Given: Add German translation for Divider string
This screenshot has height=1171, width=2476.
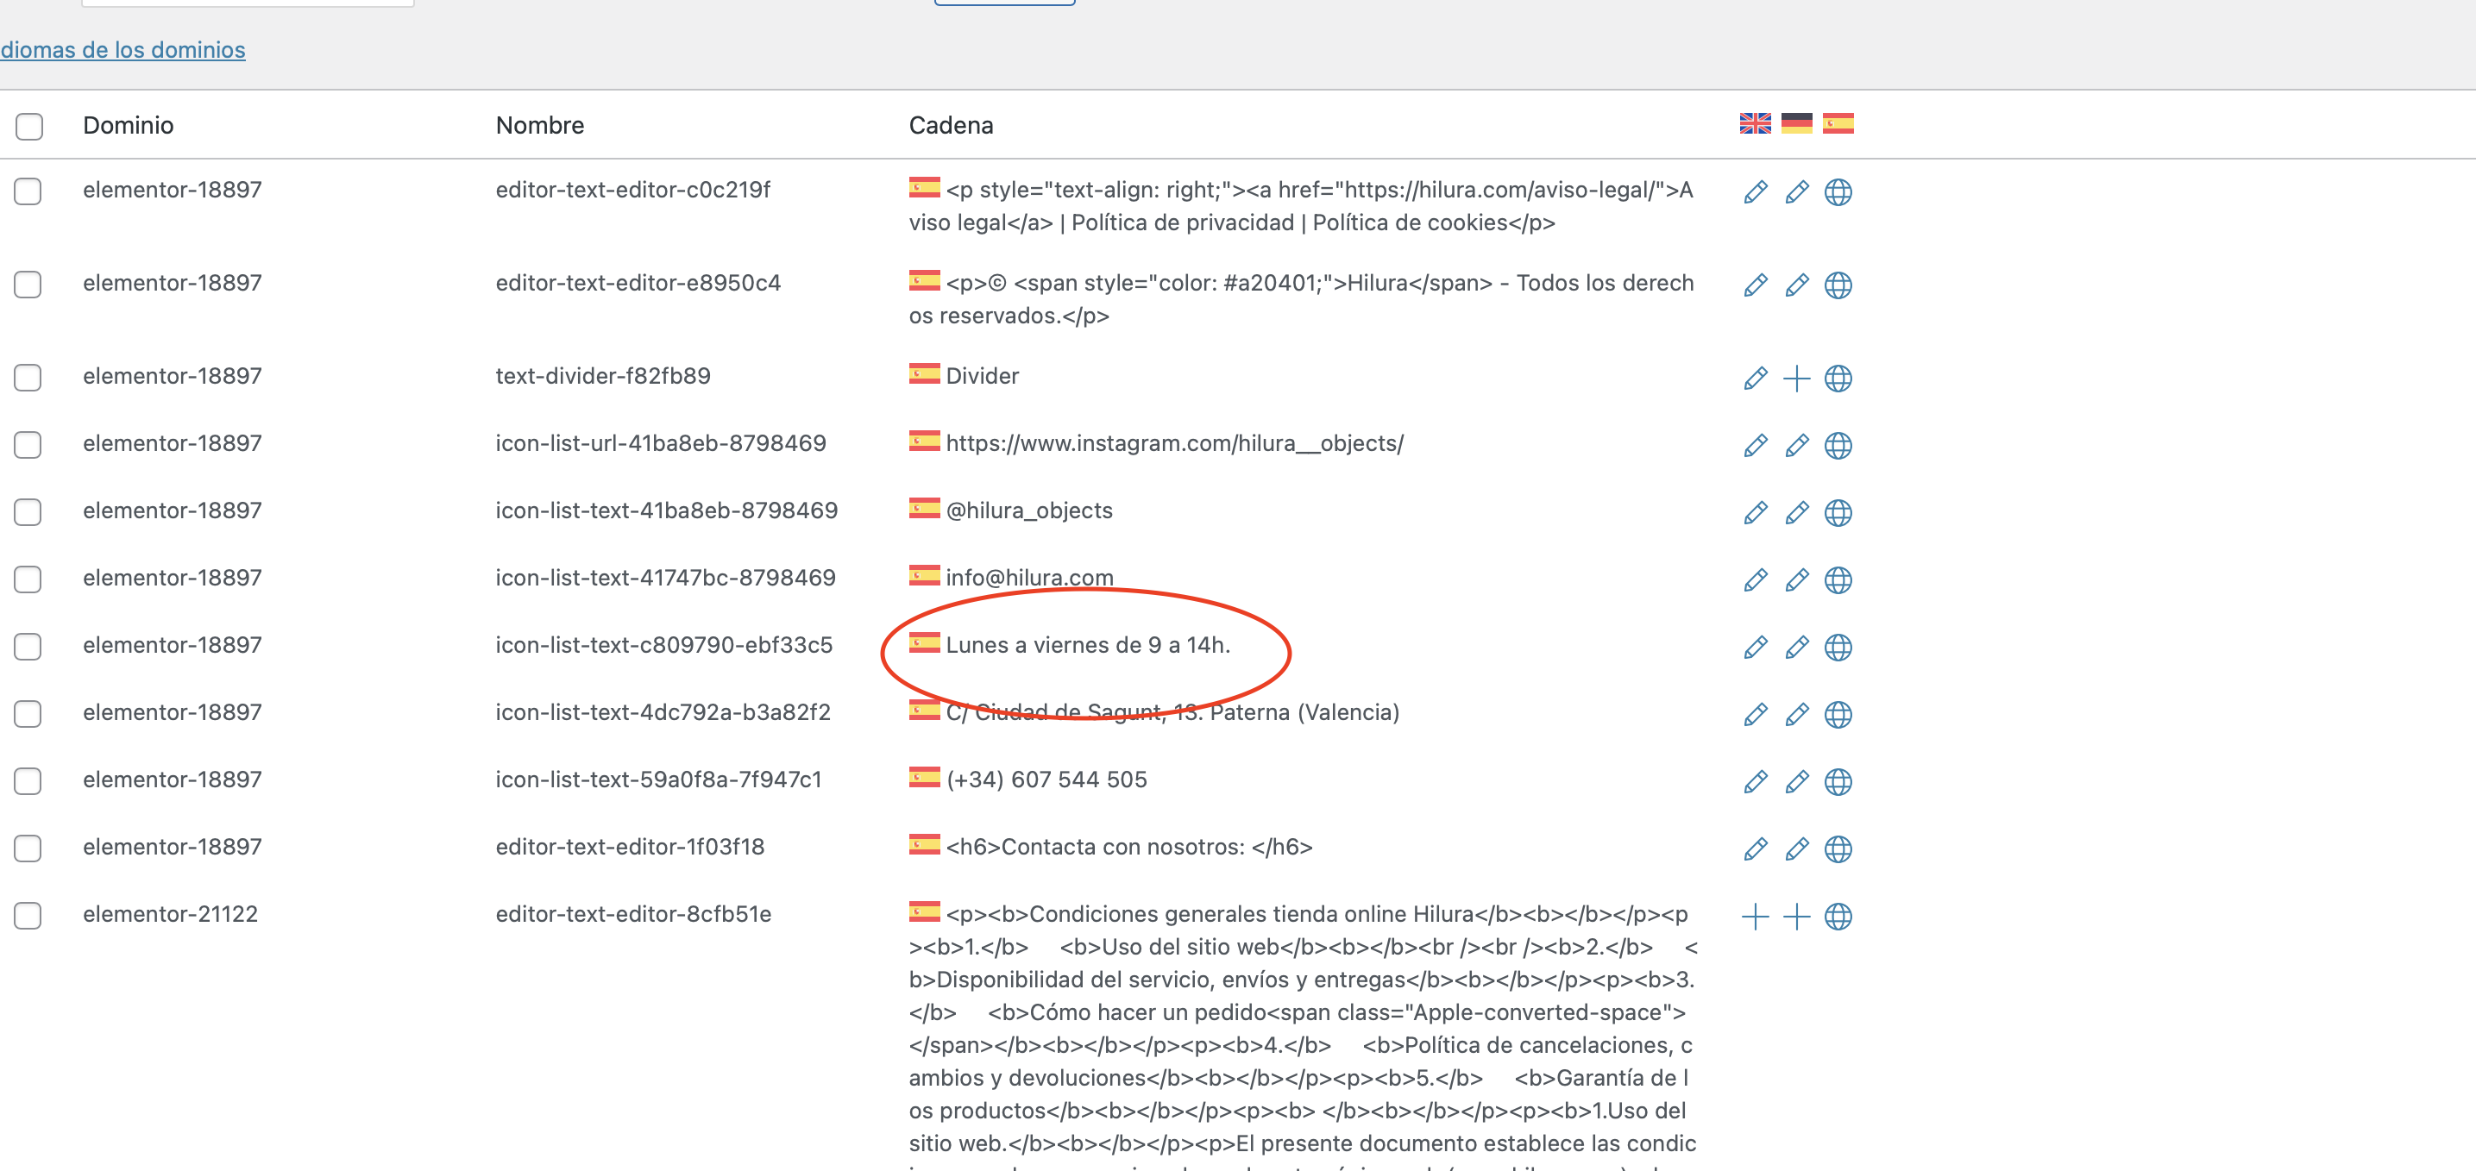Looking at the screenshot, I should (x=1795, y=379).
